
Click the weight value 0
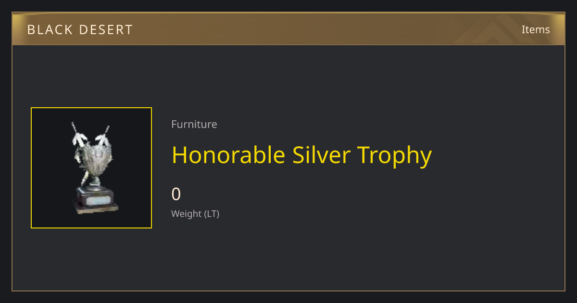click(176, 194)
